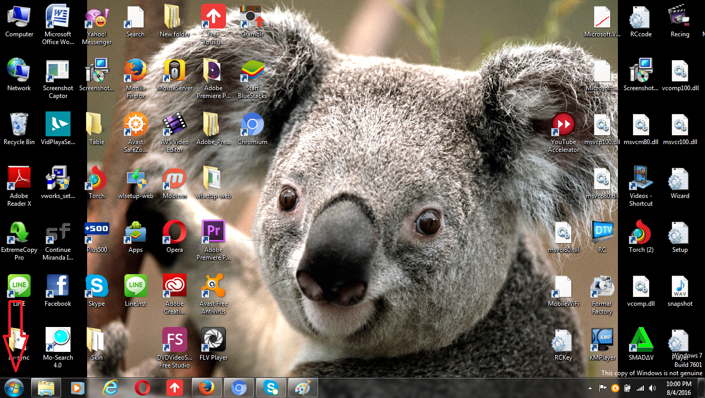Open the network signal tray icon
Viewport: 705px width, 398px height.
click(x=640, y=388)
